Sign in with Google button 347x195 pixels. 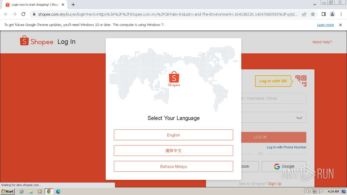click(284, 167)
